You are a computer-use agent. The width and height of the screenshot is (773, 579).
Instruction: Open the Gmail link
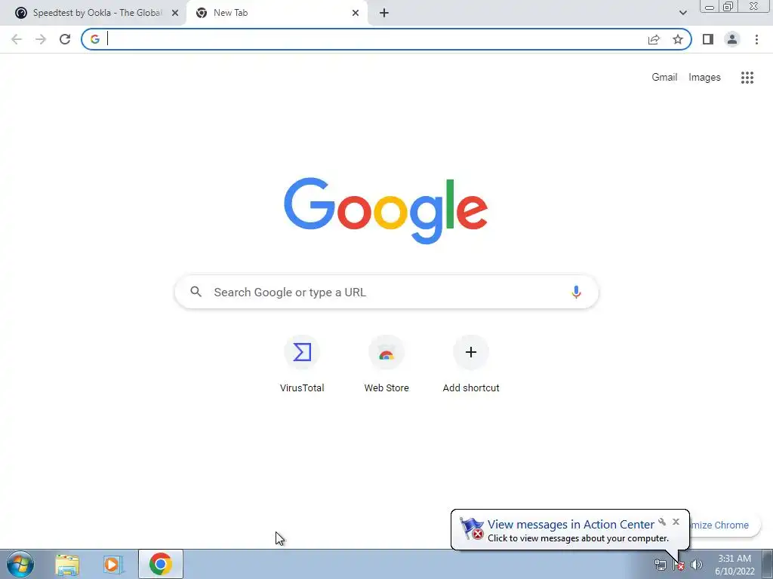coord(664,78)
